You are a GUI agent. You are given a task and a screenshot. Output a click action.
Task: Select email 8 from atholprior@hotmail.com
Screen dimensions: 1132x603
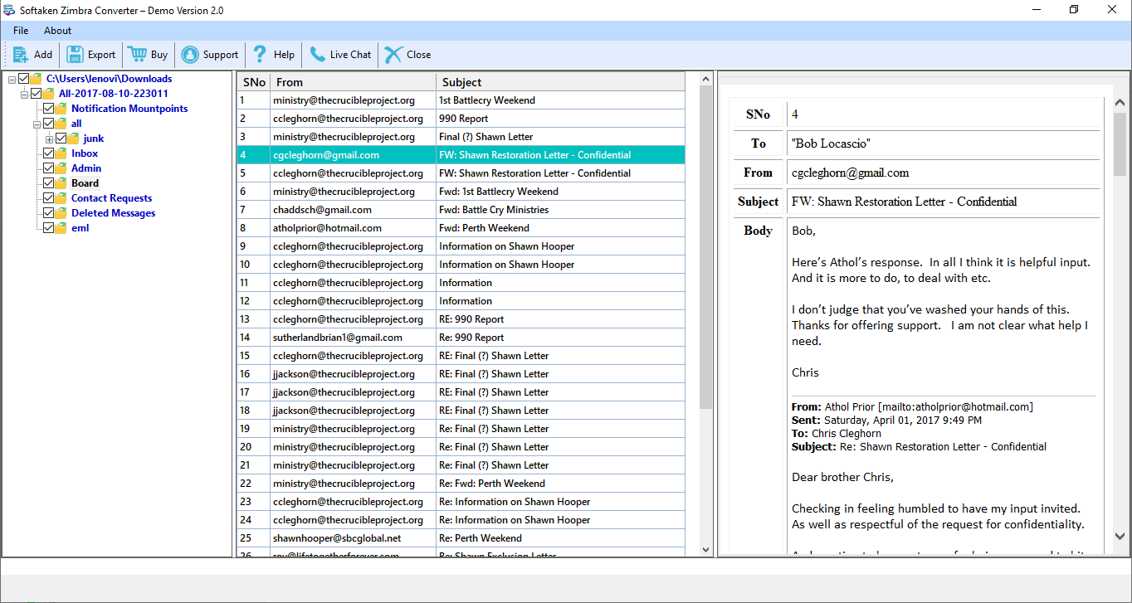click(x=461, y=228)
